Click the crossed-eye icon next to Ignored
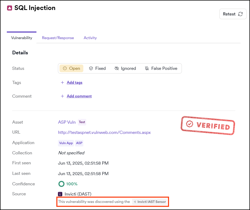The width and height of the screenshot is (250, 210). point(116,68)
